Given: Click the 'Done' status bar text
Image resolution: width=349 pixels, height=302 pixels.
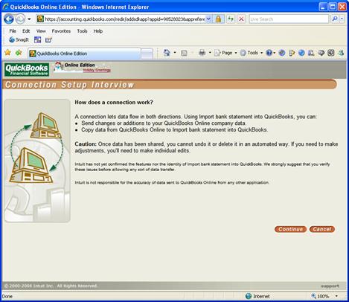Looking at the screenshot, I should point(7,296).
